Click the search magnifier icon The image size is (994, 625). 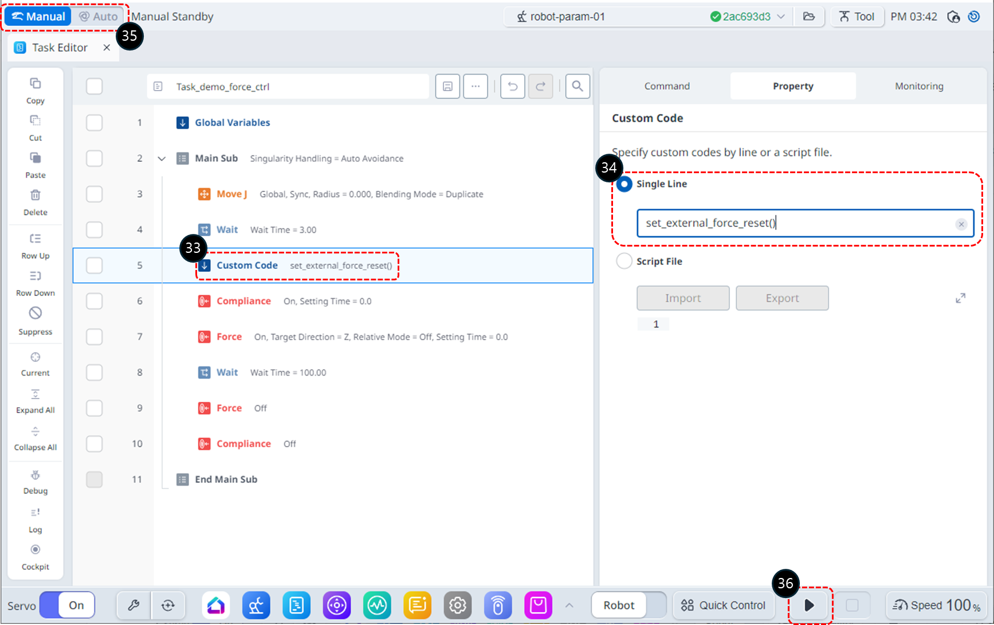tap(577, 87)
